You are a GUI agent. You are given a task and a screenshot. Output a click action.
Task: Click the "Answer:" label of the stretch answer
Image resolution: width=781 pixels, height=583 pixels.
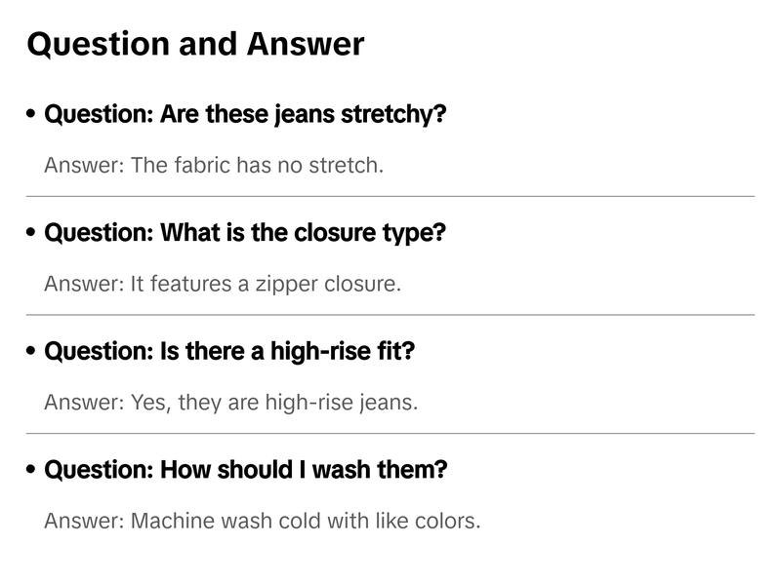[x=84, y=165]
